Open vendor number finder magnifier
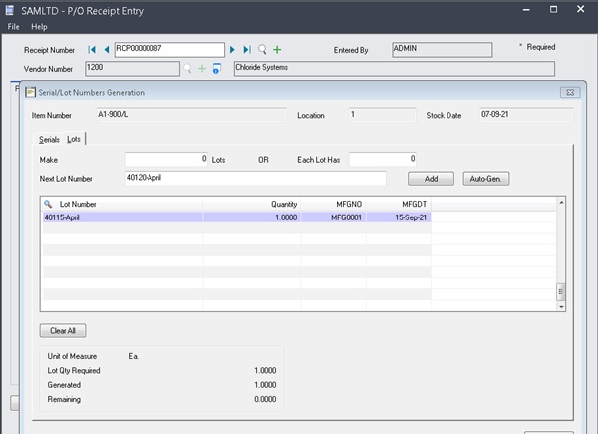The image size is (598, 434). 187,68
